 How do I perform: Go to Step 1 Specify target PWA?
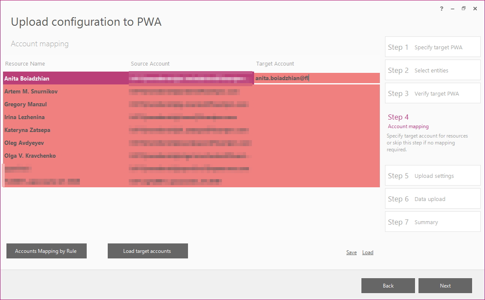click(x=433, y=47)
